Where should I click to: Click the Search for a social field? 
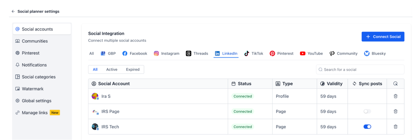[360, 69]
